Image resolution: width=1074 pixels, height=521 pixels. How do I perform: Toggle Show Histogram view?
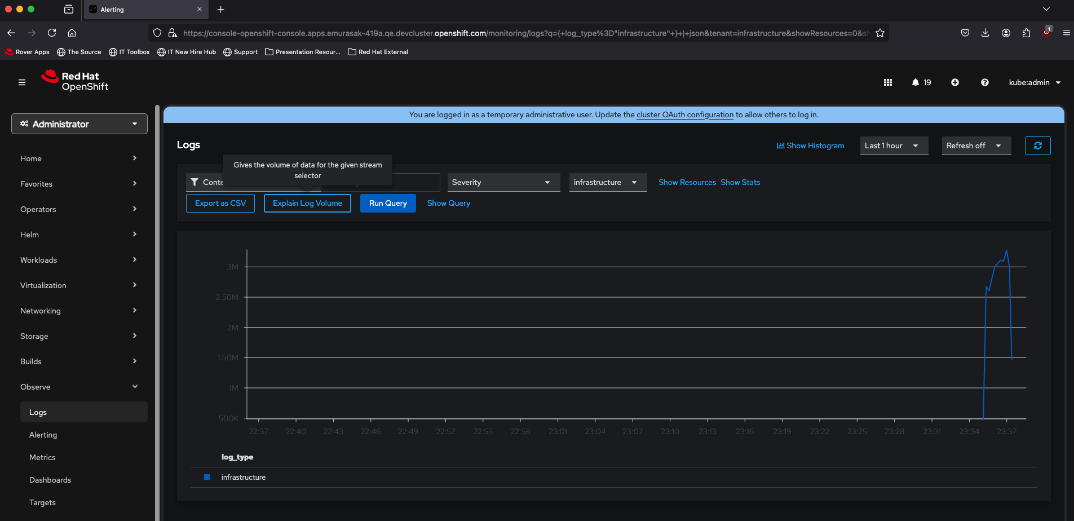pyautogui.click(x=810, y=145)
